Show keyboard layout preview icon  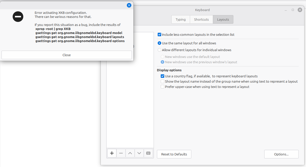coord(148,153)
